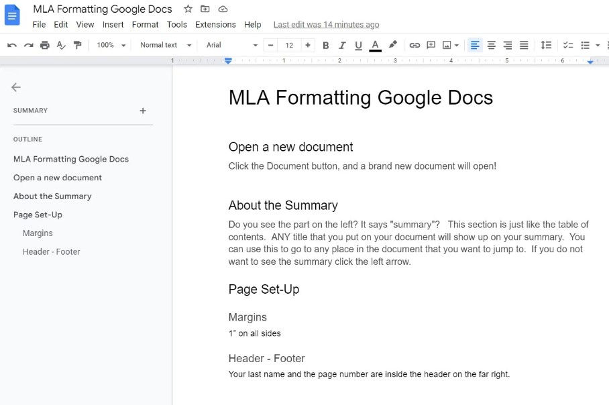Open line and paragraph spacing
The image size is (609, 405).
pos(546,45)
